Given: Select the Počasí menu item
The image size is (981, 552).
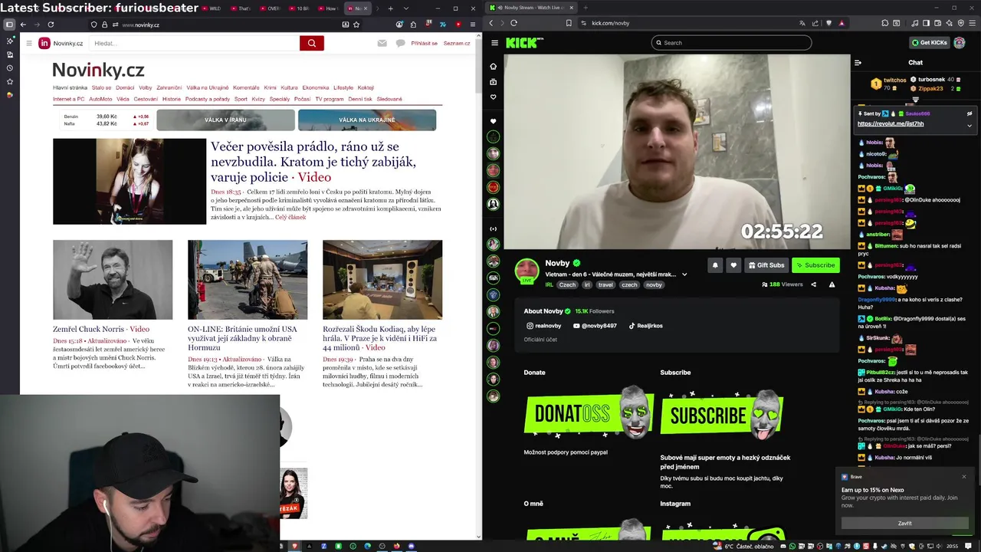Looking at the screenshot, I should pyautogui.click(x=302, y=99).
